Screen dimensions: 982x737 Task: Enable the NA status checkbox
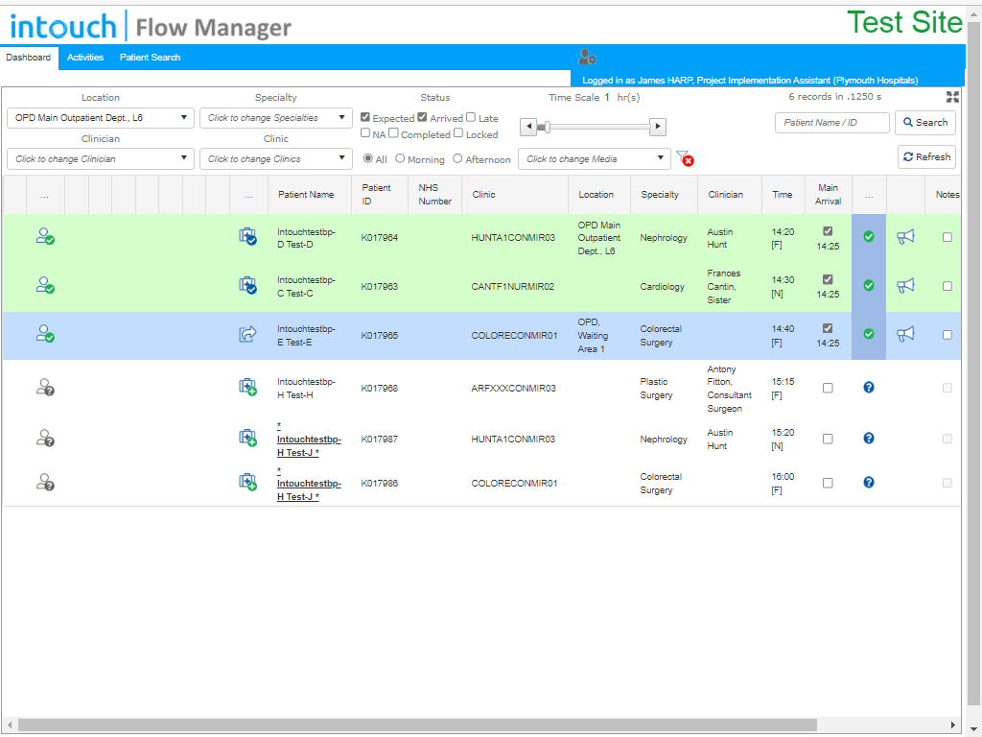(x=365, y=132)
